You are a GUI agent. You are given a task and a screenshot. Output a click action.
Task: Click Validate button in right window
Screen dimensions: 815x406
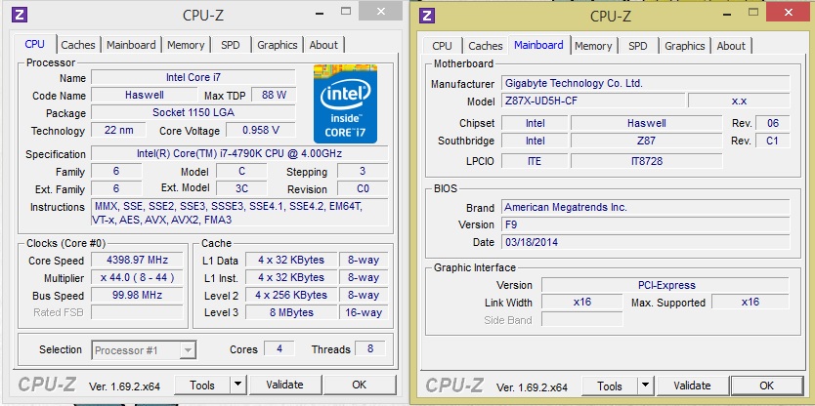692,386
